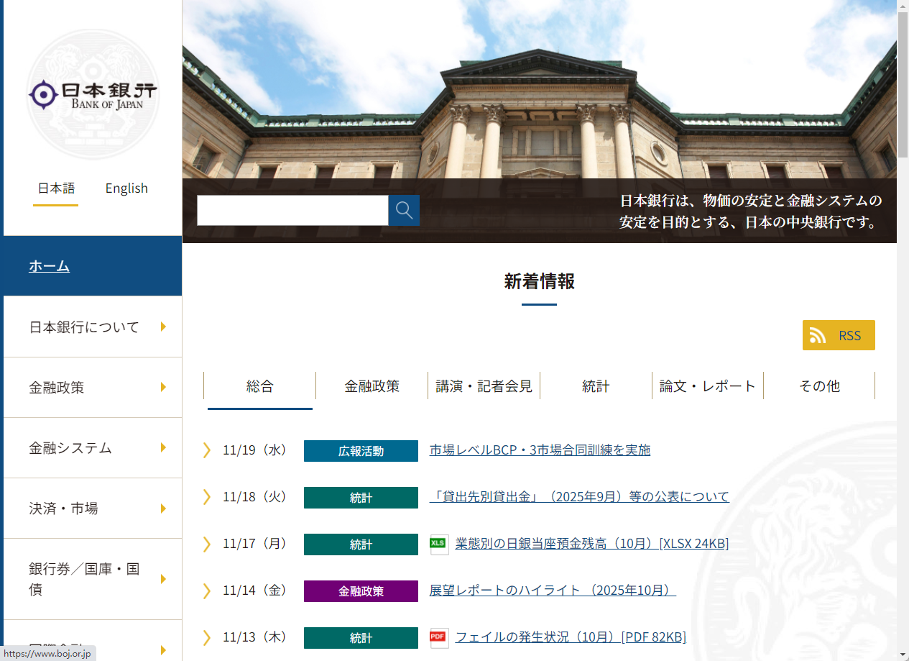Open the 「貸出先別貸出金」announcement link
The height and width of the screenshot is (661, 909).
[x=579, y=497]
